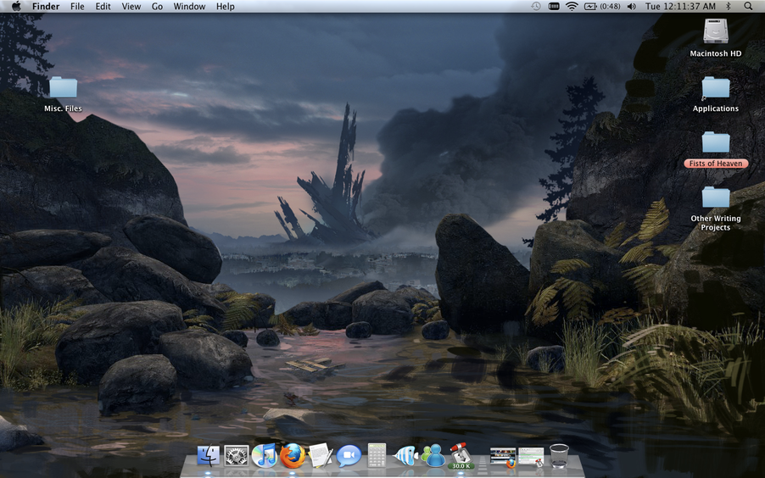Open Spotlight search magnifying glass
This screenshot has width=765, height=478.
pyautogui.click(x=747, y=6)
